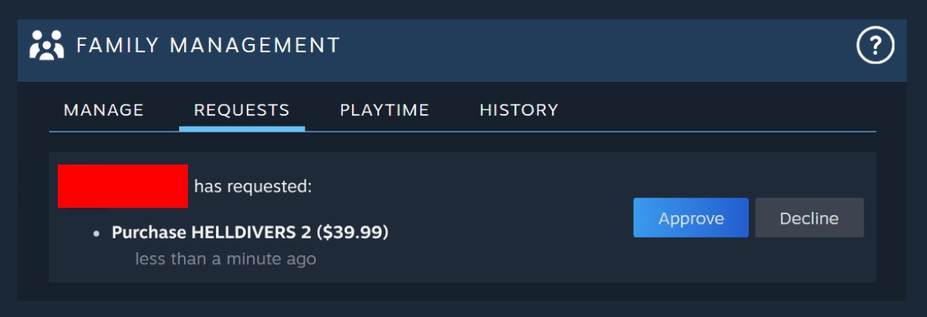
Task: Click the HELLDIVERS 2 game name
Action: [251, 233]
